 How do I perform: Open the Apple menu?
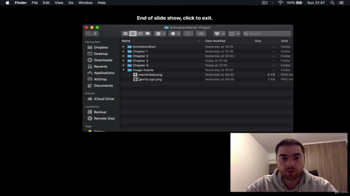pyautogui.click(x=7, y=3)
